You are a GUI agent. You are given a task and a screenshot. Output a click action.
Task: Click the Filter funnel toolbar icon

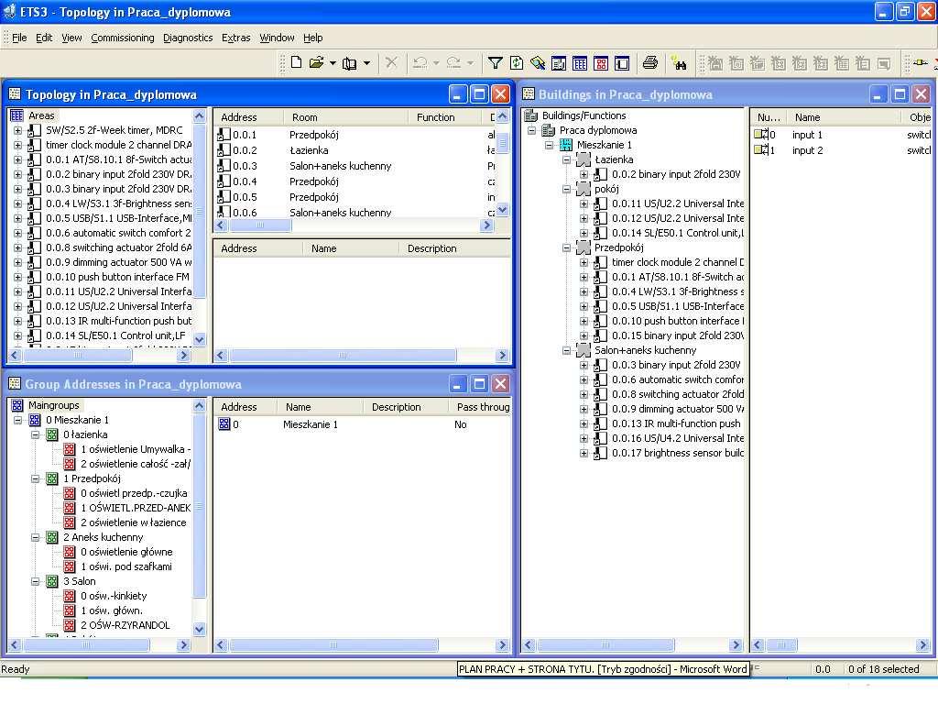coord(495,63)
